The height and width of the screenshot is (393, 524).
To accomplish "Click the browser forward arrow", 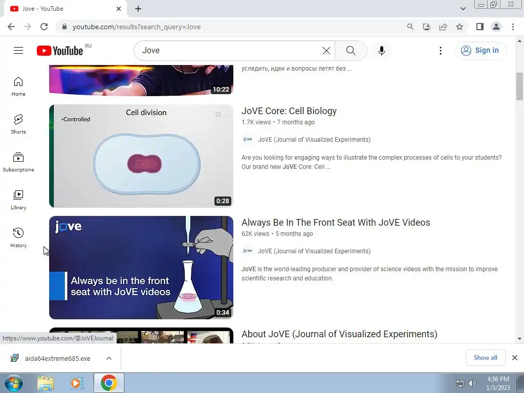I will 28,27.
